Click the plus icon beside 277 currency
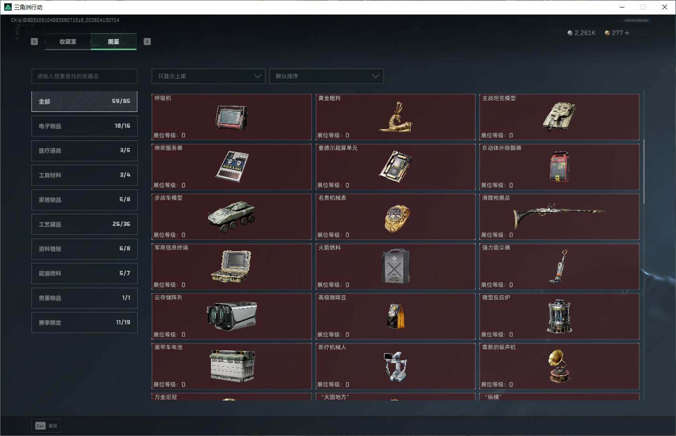 pyautogui.click(x=627, y=33)
